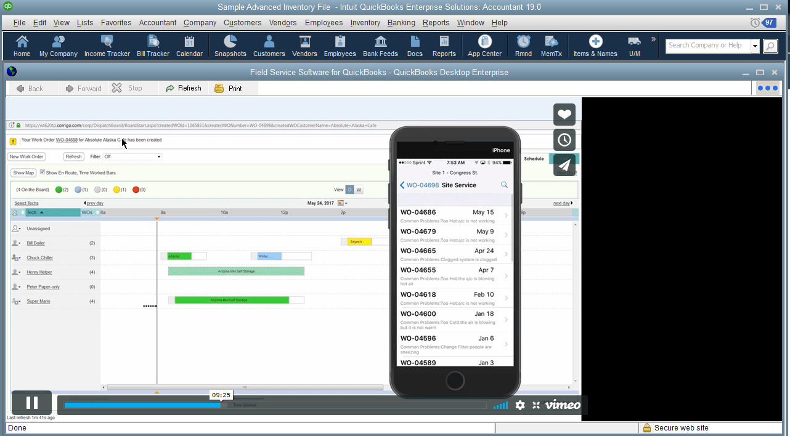Image resolution: width=790 pixels, height=436 pixels.
Task: Click the prev day link
Action: pyautogui.click(x=94, y=203)
